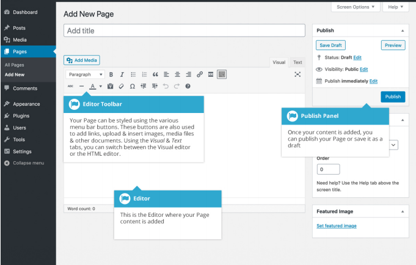Toggle bold formatting in editor toolbar
Image resolution: width=416 pixels, height=265 pixels.
point(111,74)
